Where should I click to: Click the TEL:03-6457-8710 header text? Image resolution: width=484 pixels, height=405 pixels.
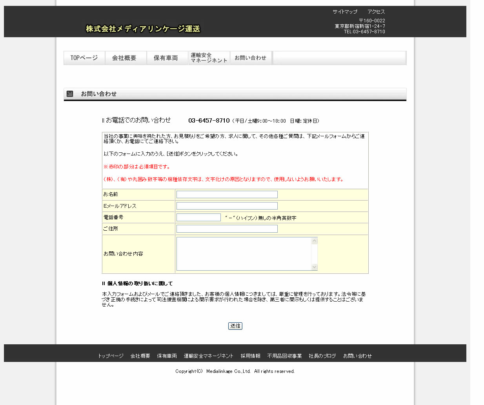pos(364,32)
